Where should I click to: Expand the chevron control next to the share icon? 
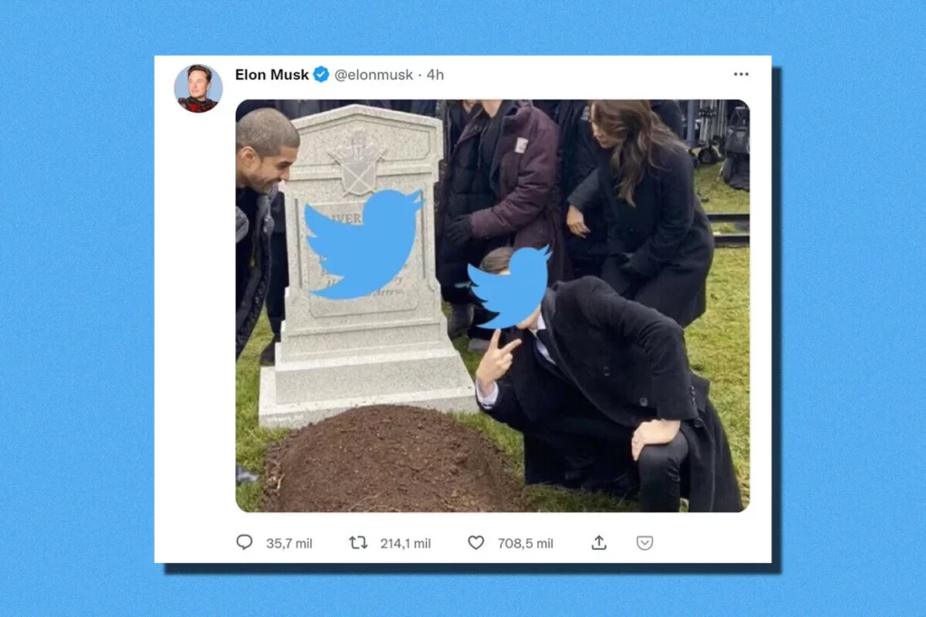[x=644, y=542]
